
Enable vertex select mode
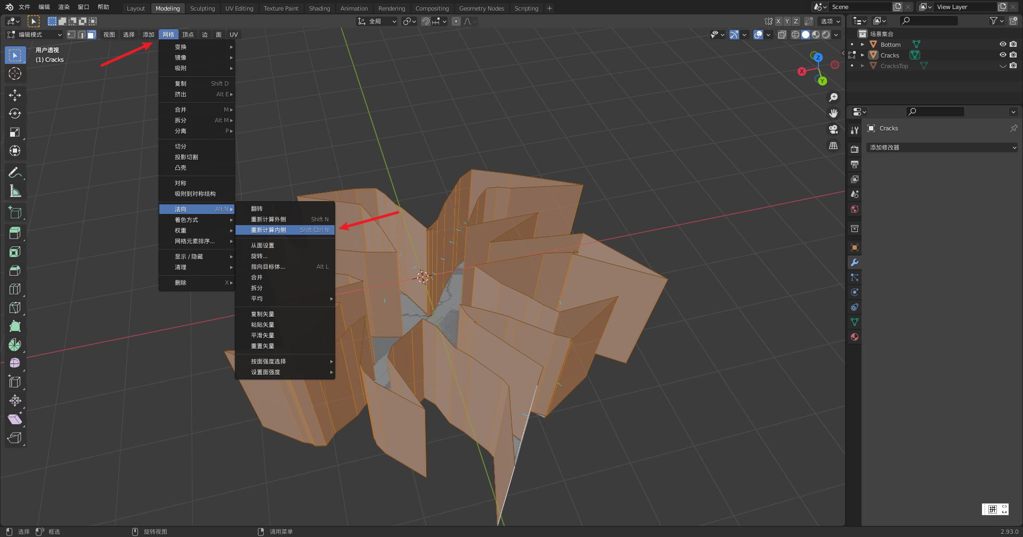[x=71, y=35]
